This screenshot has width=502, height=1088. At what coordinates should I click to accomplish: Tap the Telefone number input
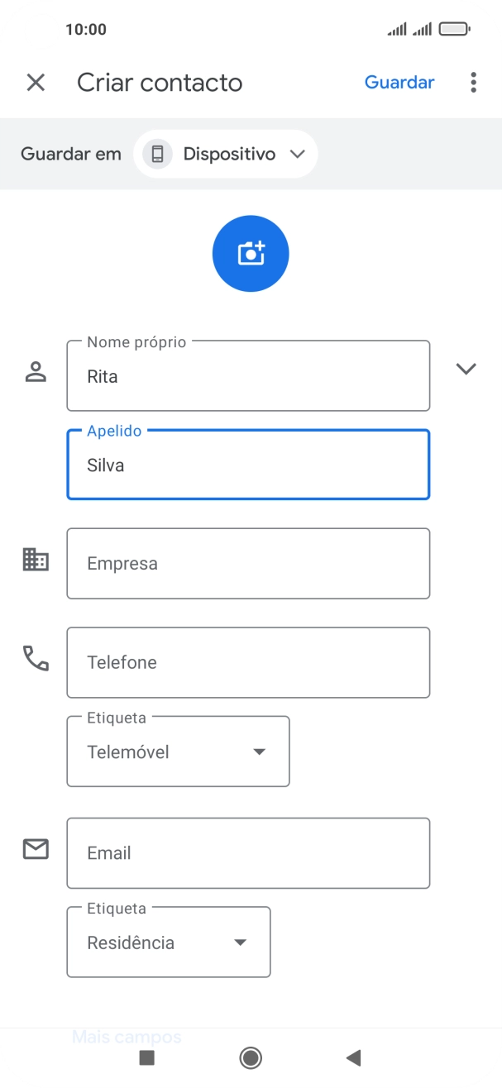click(248, 662)
